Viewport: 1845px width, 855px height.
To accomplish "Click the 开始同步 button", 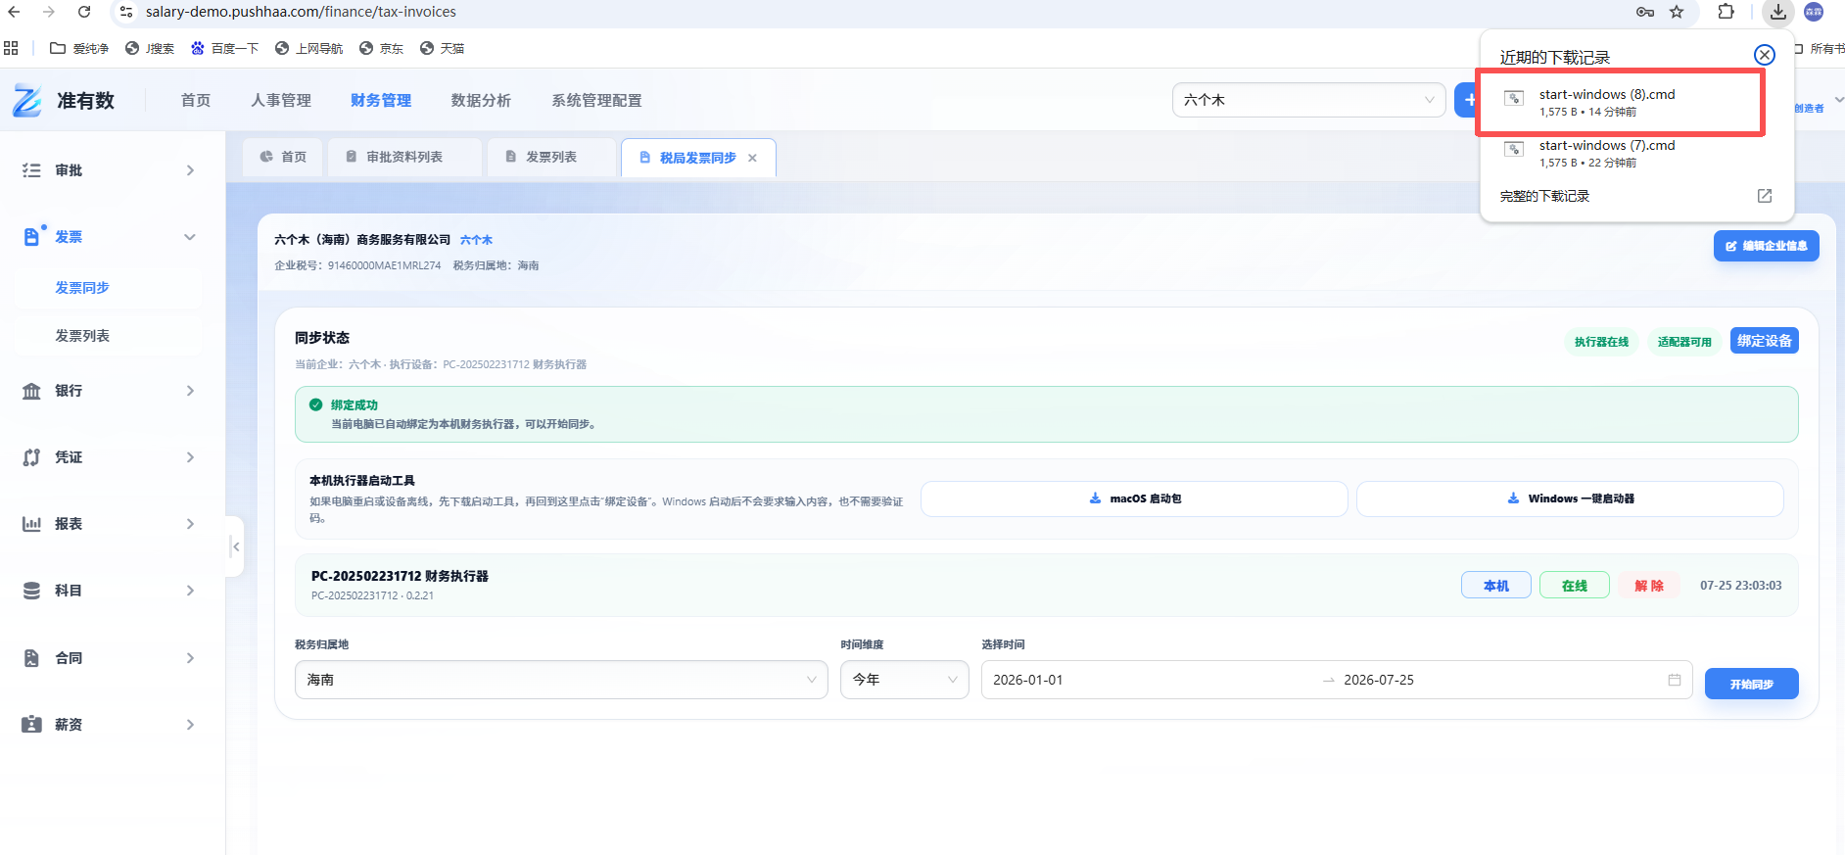I will click(1751, 684).
